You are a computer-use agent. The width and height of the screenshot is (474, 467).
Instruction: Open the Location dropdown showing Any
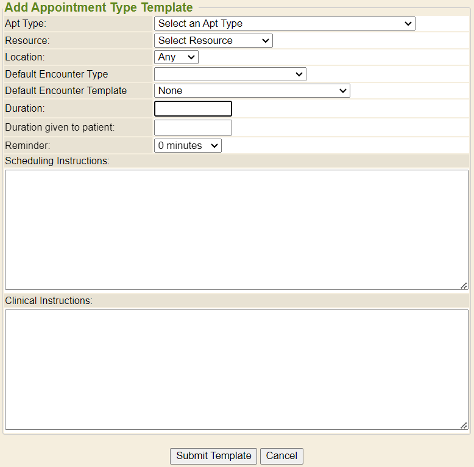point(176,57)
